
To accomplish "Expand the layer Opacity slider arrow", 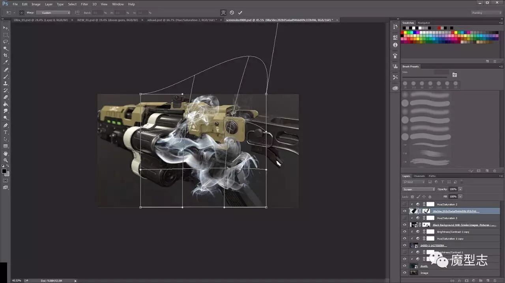I will point(460,189).
